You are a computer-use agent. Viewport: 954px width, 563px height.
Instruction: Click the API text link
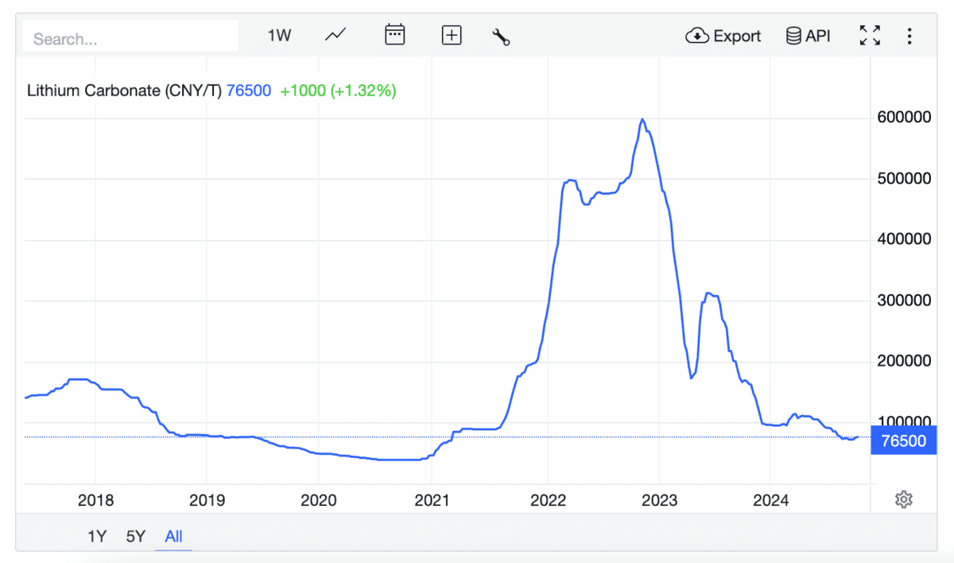(818, 36)
